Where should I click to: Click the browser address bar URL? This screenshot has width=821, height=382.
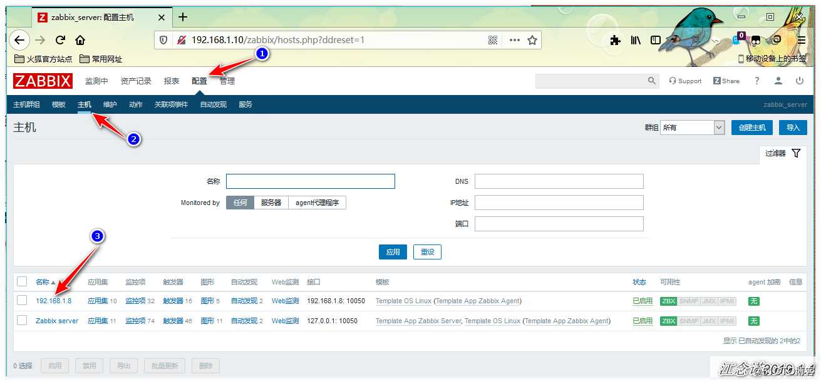pyautogui.click(x=278, y=40)
